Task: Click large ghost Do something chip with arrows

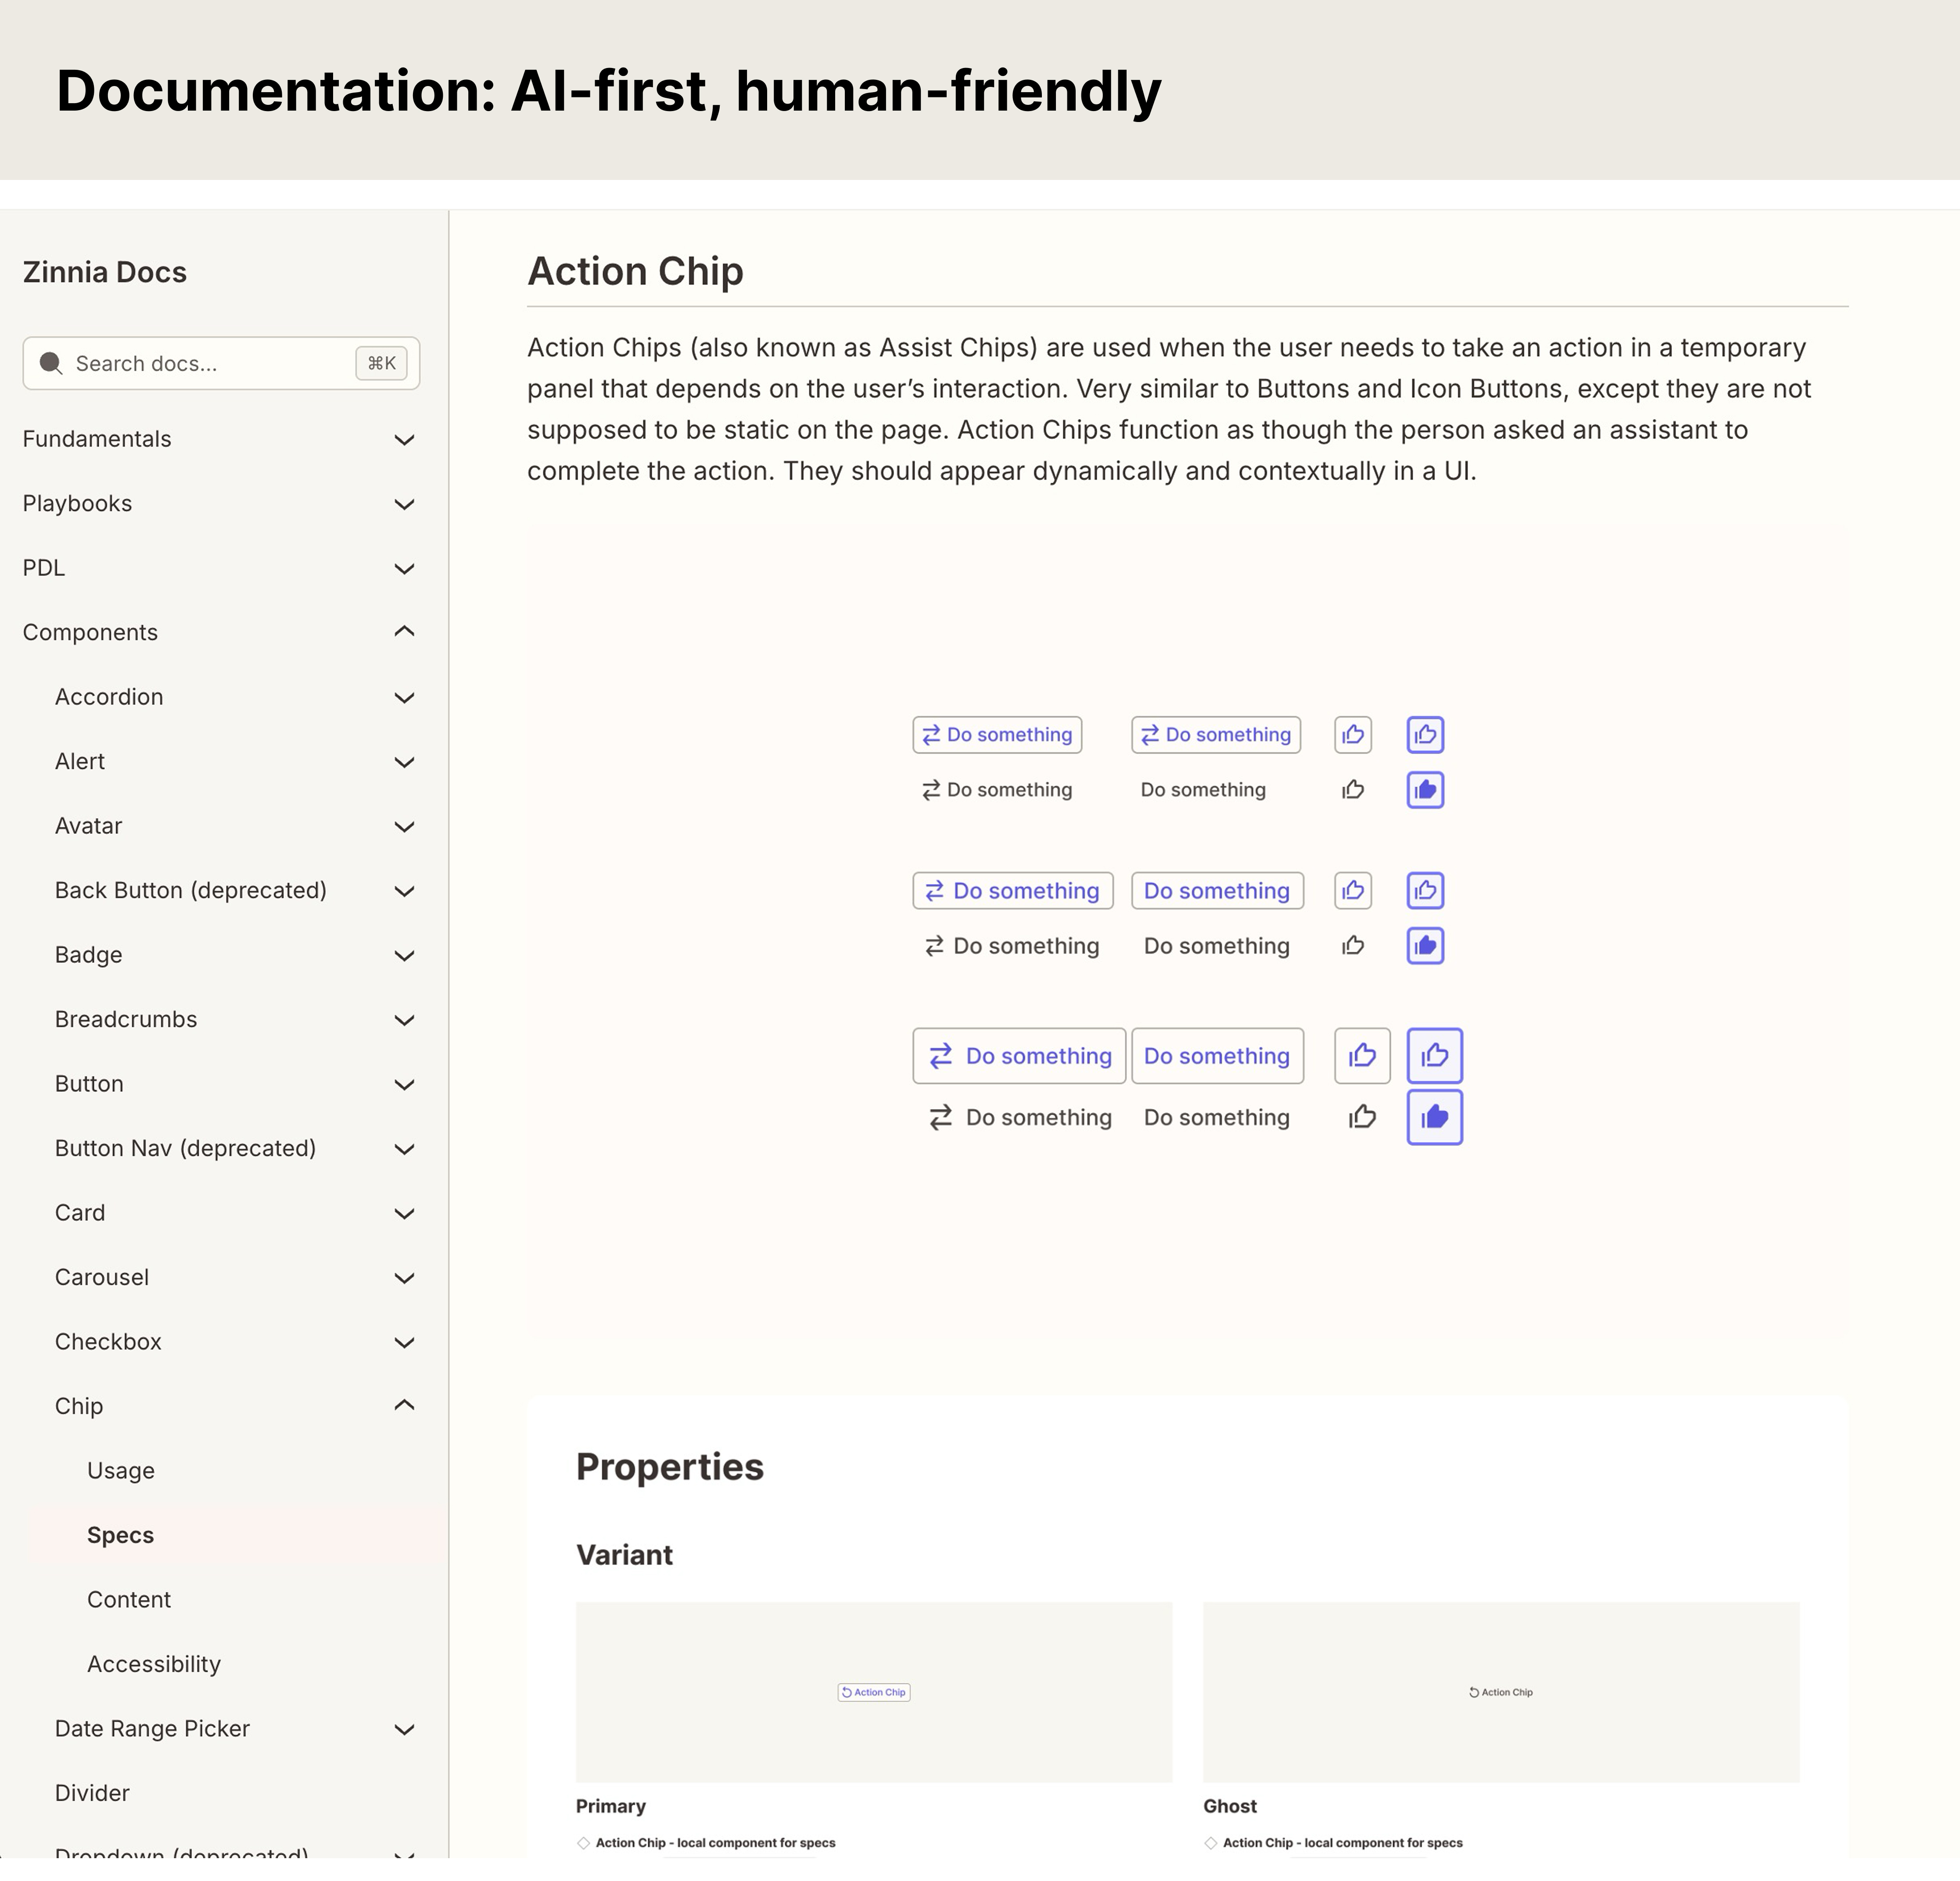Action: pyautogui.click(x=1019, y=1117)
